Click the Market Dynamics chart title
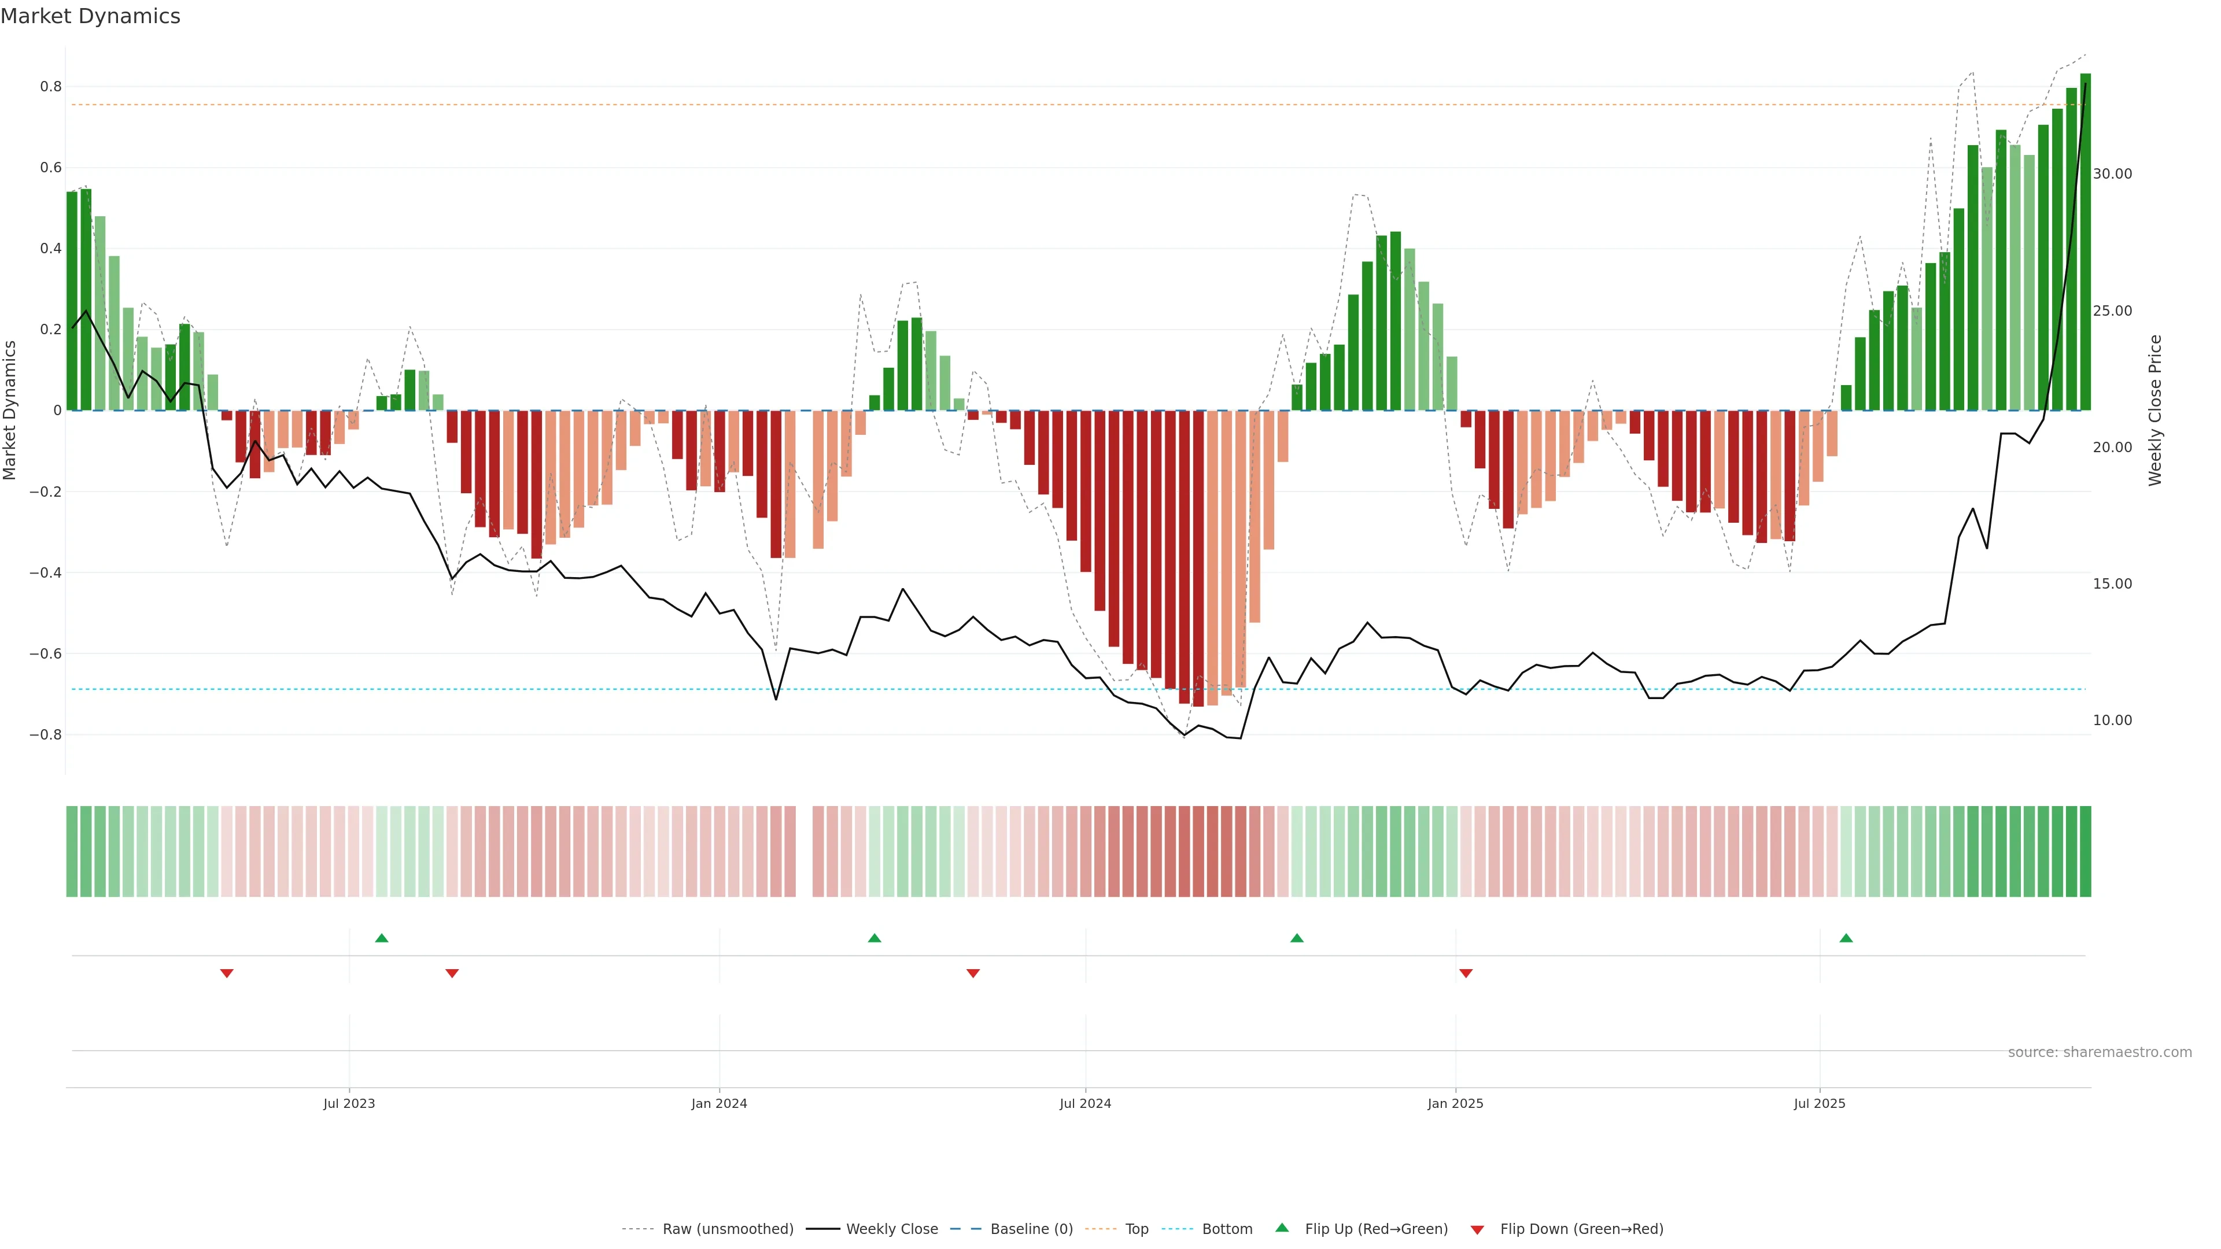Viewport: 2221px width, 1249px height. [x=91, y=16]
